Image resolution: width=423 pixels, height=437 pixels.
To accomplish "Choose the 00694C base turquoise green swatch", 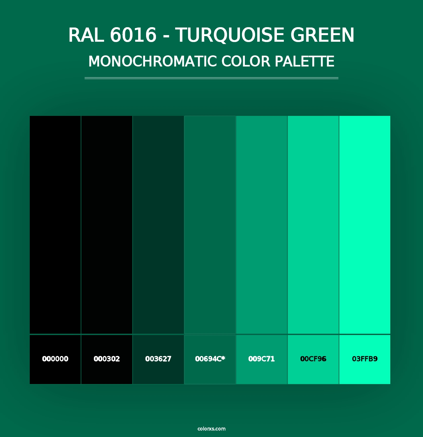I will point(210,225).
